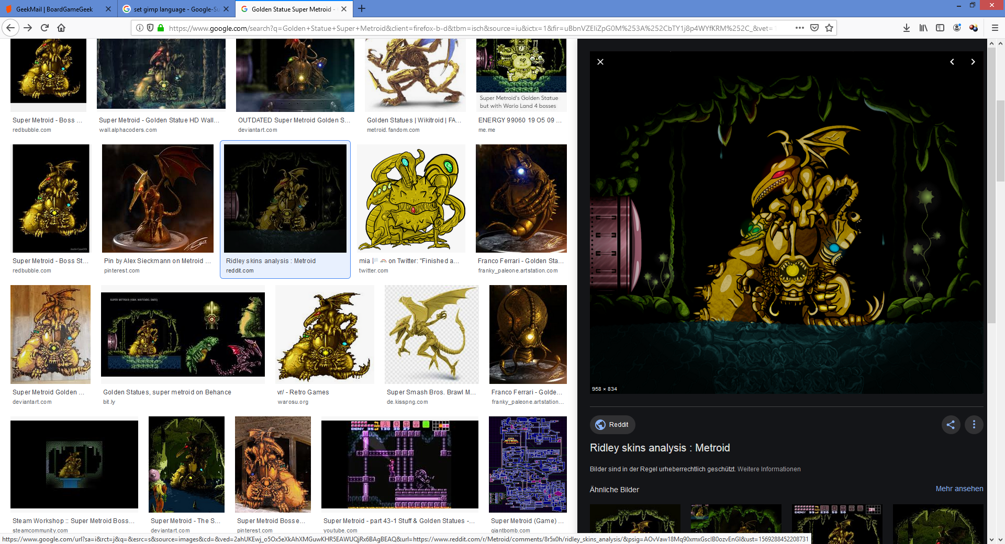Screen dimensions: 1005x544
Task: Show next image in preview panel
Action: pyautogui.click(x=973, y=62)
